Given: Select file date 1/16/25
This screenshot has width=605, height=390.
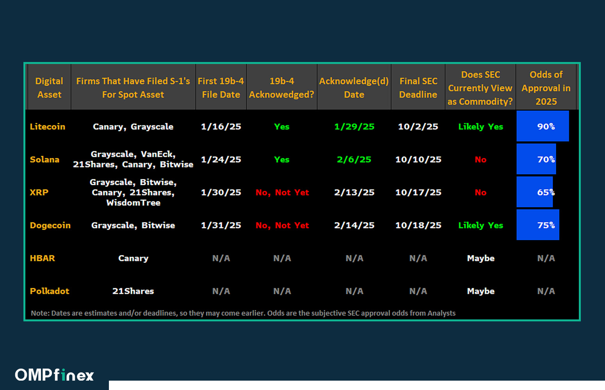Looking at the screenshot, I should tap(221, 126).
